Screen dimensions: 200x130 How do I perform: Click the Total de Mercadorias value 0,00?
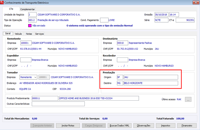click(x=34, y=119)
